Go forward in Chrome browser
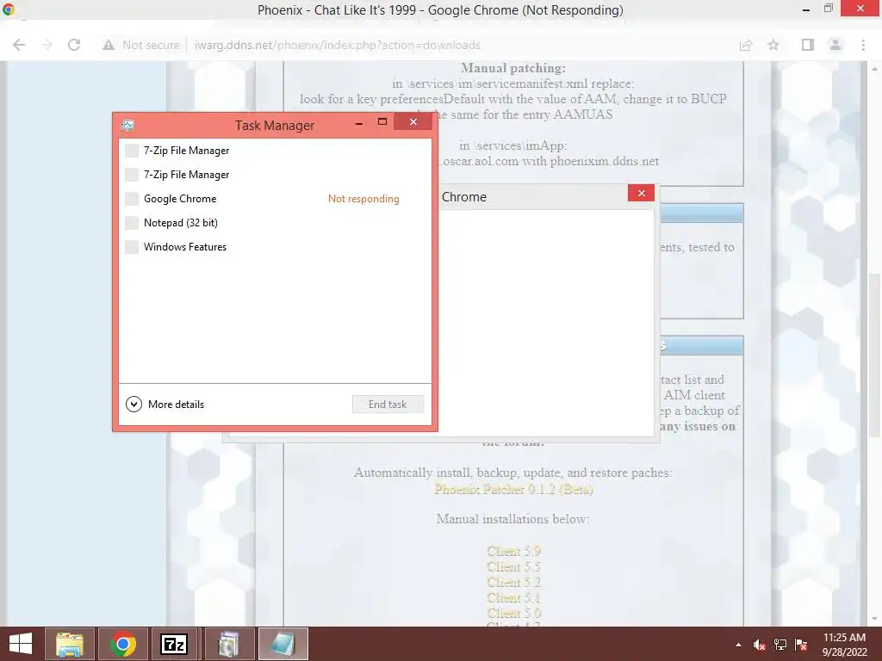This screenshot has height=661, width=882. point(47,45)
